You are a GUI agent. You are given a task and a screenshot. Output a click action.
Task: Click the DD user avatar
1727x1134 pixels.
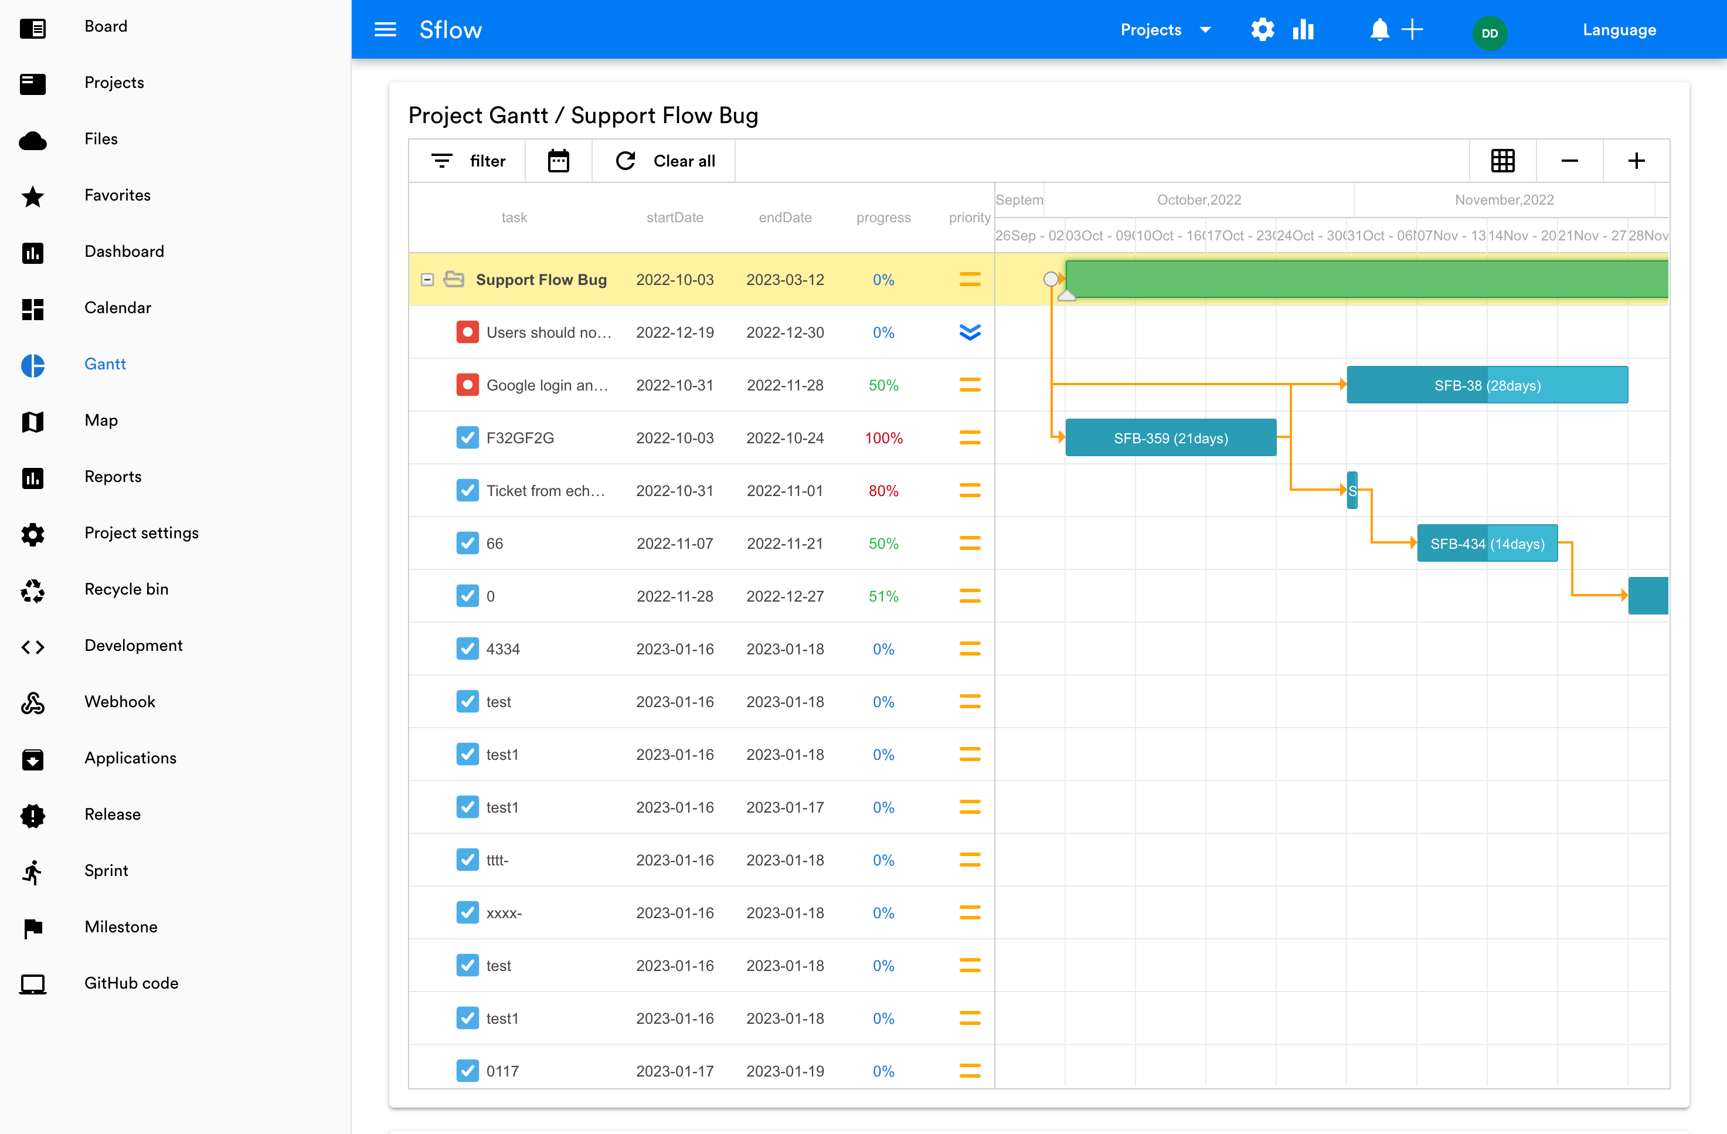[1489, 33]
